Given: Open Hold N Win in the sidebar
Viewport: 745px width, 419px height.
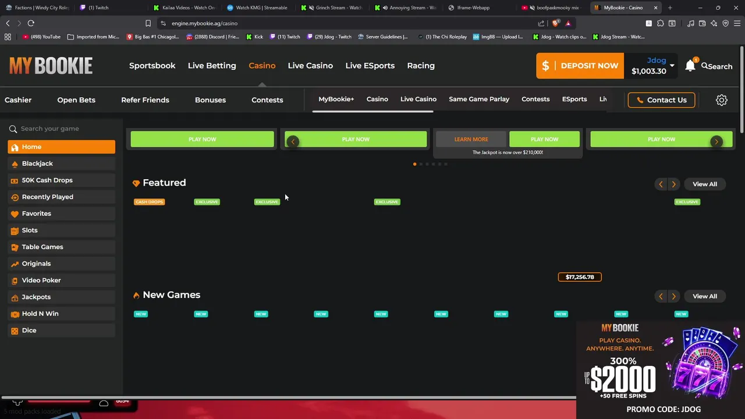Looking at the screenshot, I should (x=61, y=314).
